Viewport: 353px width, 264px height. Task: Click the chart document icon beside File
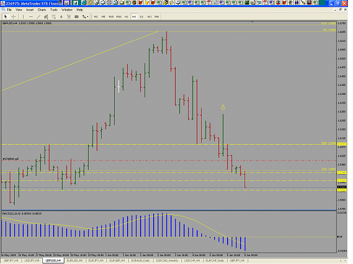[3, 10]
